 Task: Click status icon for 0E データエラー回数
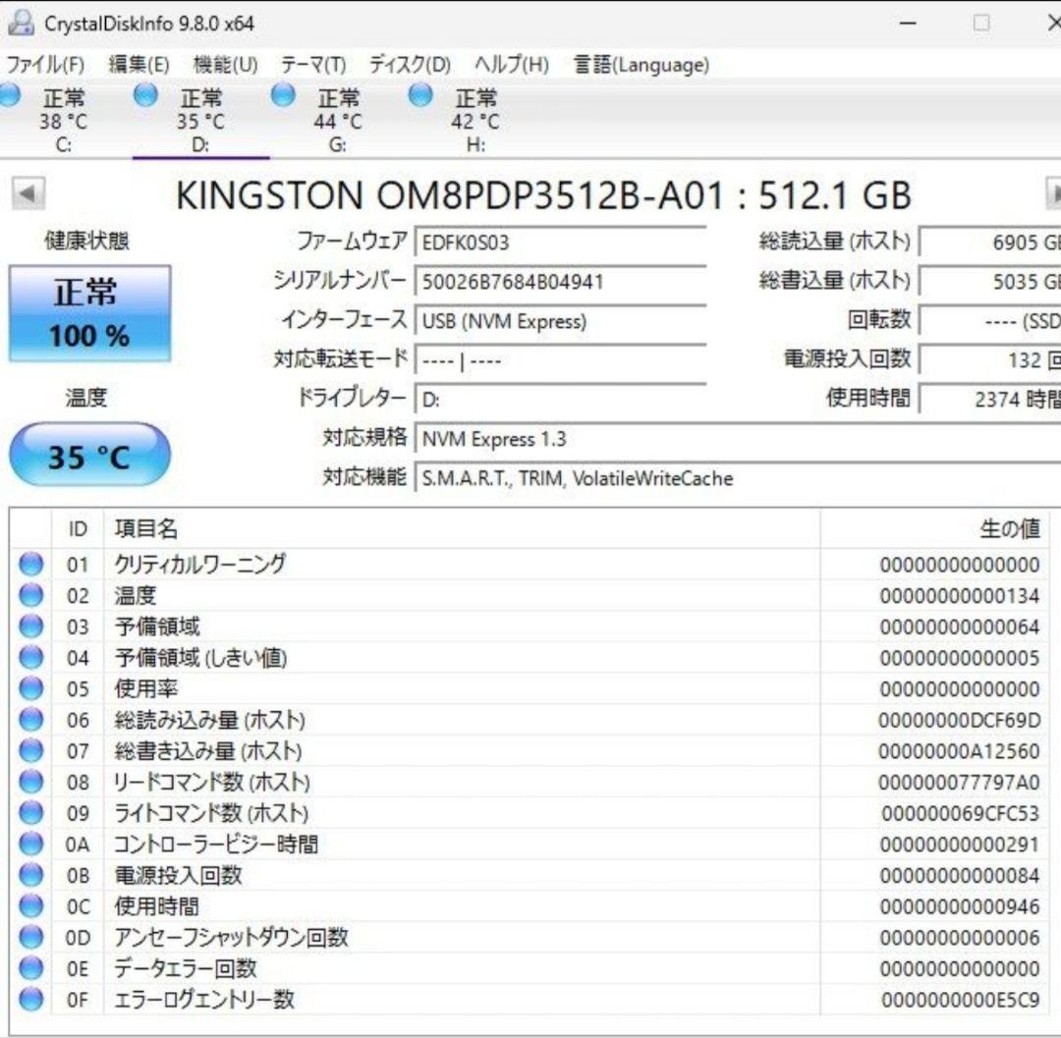(31, 968)
